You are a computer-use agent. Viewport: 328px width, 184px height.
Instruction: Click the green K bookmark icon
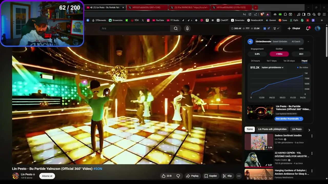pos(127,20)
